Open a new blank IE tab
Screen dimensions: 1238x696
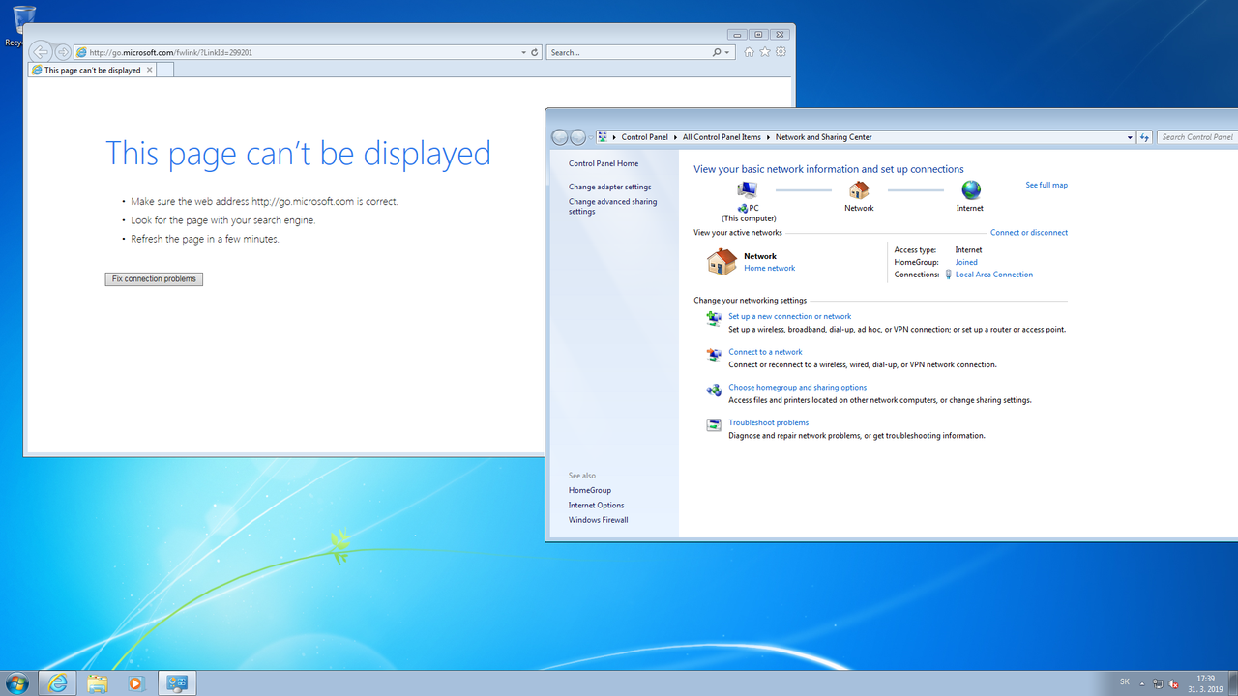[x=165, y=70]
